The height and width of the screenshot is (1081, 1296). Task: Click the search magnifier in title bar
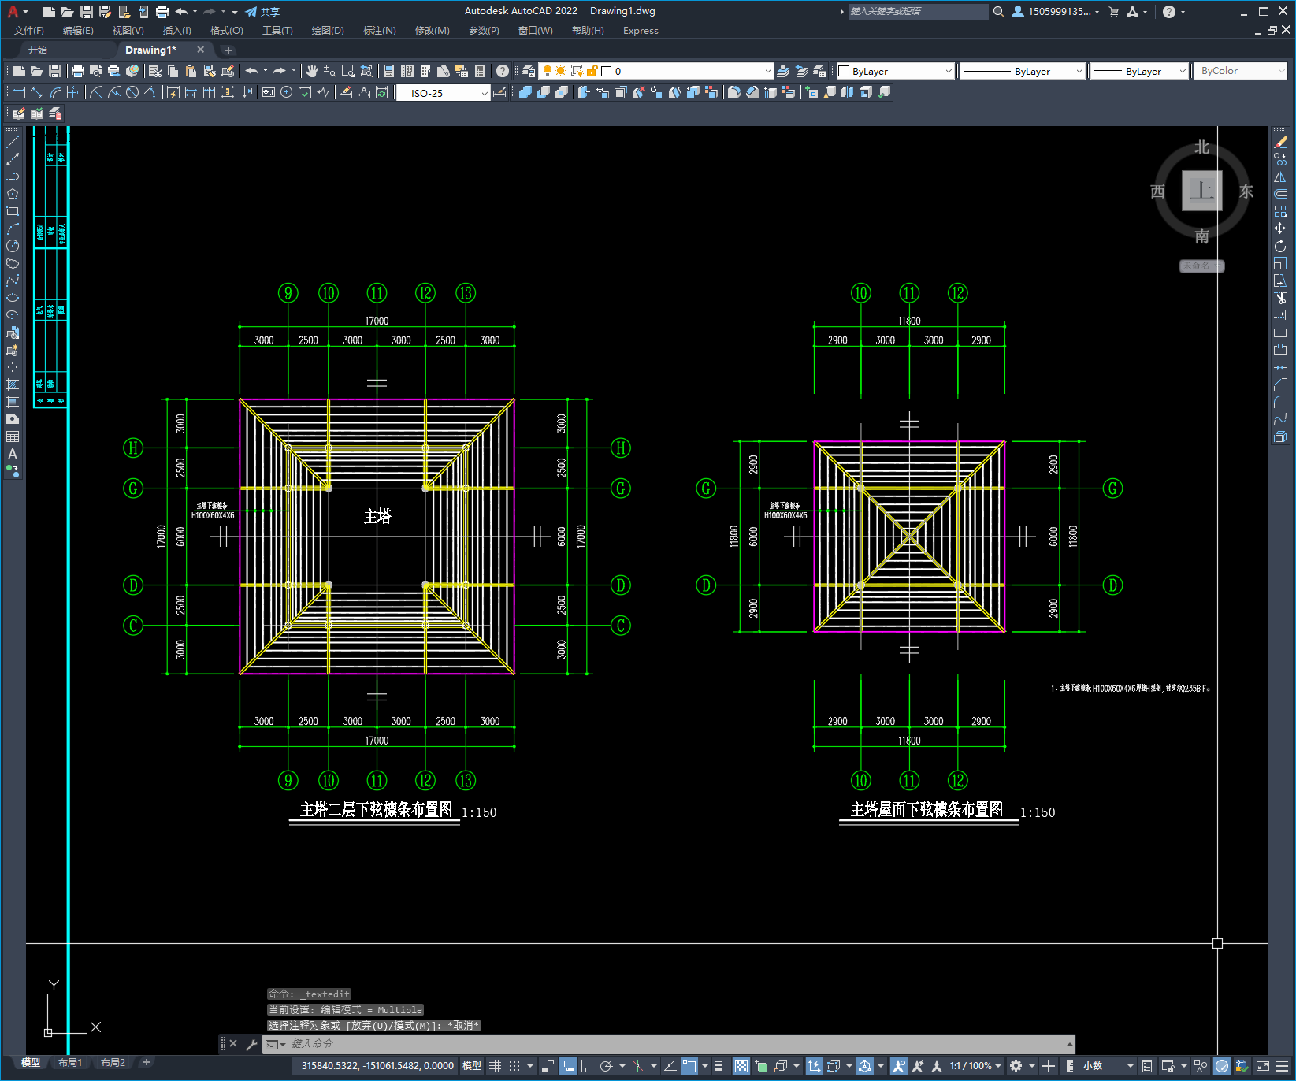(998, 12)
